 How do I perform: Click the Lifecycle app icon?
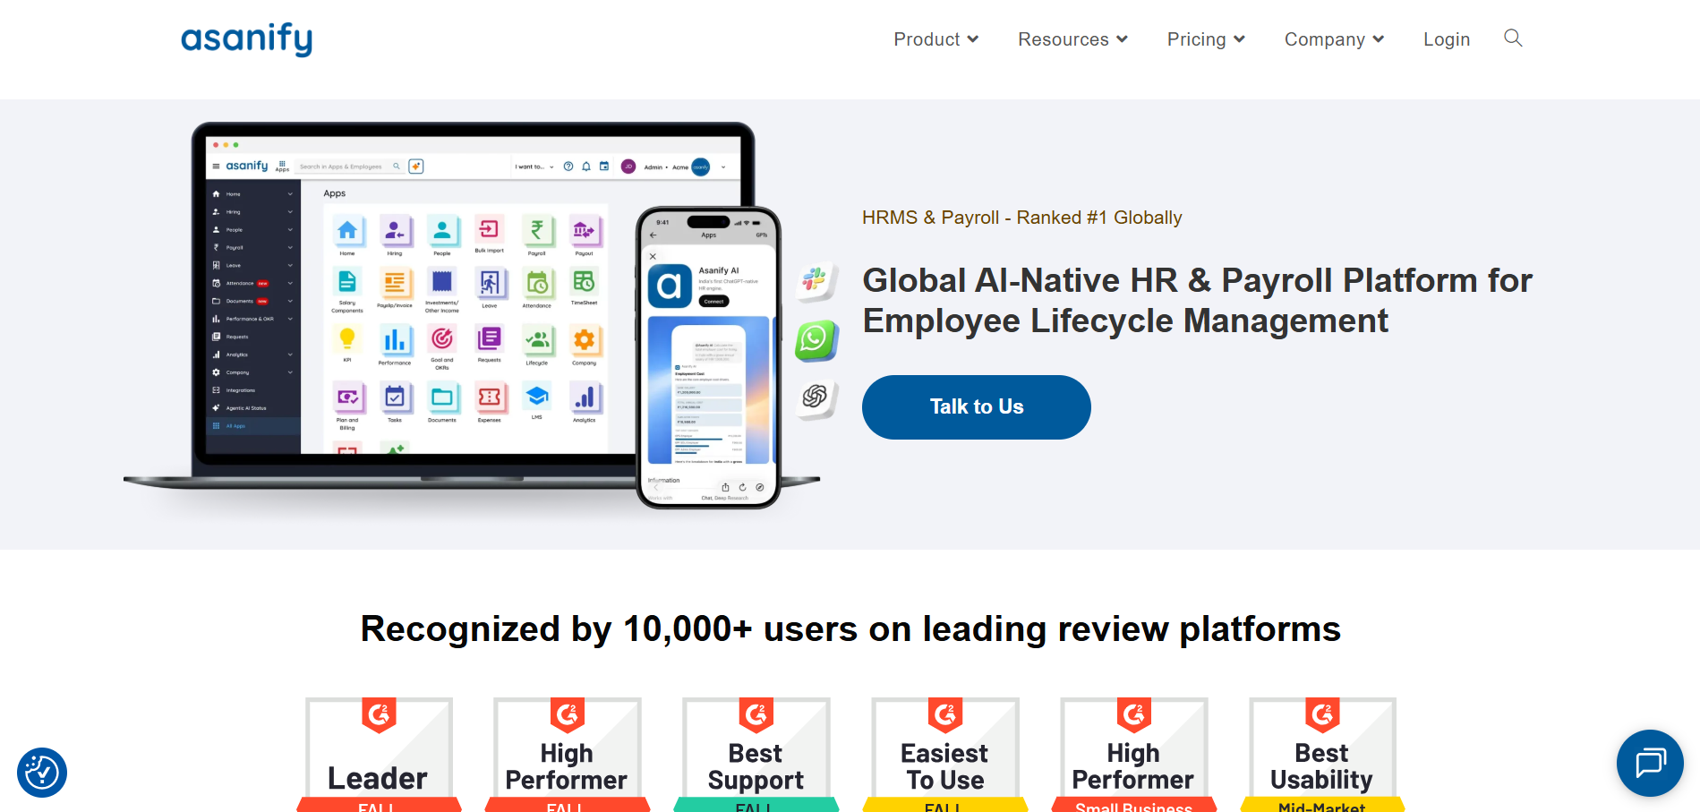pyautogui.click(x=537, y=339)
